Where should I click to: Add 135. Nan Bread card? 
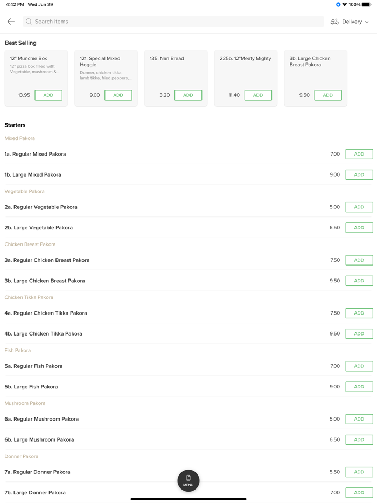point(188,95)
